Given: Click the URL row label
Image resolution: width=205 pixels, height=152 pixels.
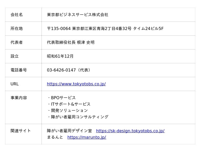Looking at the screenshot, I should click(x=15, y=84).
